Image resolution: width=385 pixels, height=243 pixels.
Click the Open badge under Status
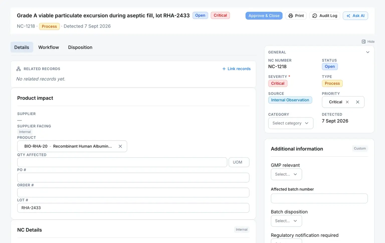point(330,67)
